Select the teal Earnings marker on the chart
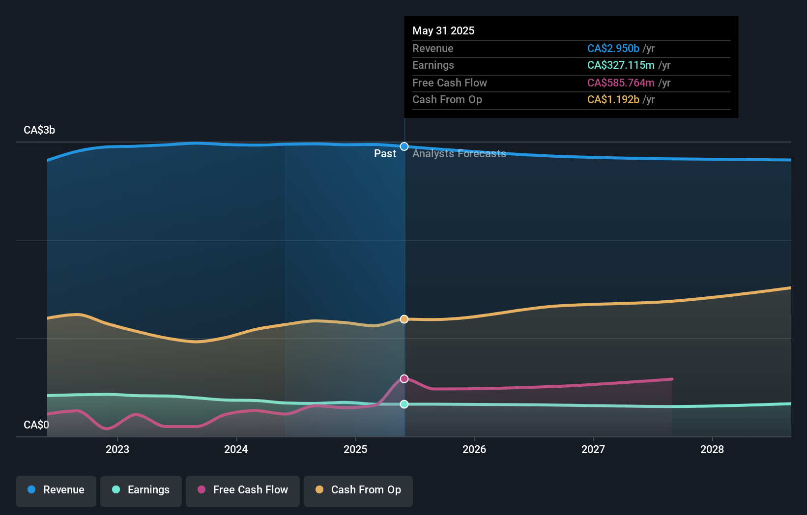The height and width of the screenshot is (515, 807). [x=404, y=404]
